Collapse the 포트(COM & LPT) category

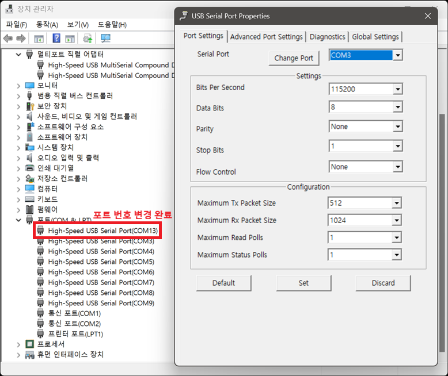[18, 220]
